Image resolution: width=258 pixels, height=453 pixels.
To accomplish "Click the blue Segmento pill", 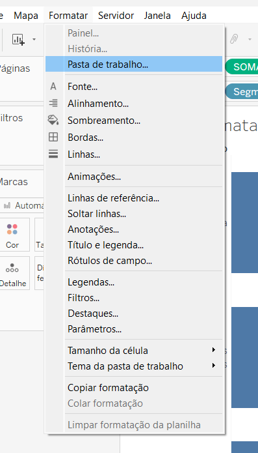I will [241, 92].
